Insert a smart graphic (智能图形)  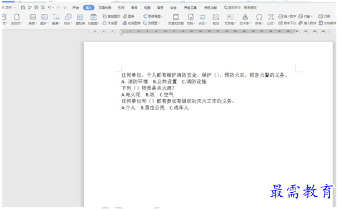(x=111, y=16)
